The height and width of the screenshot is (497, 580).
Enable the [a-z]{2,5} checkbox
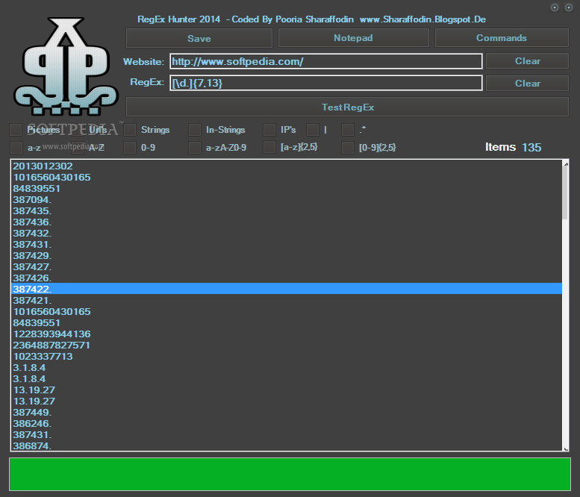tap(269, 147)
